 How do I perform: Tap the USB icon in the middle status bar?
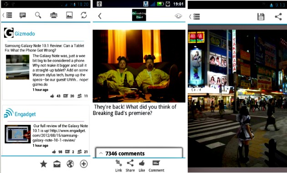point(99,4)
